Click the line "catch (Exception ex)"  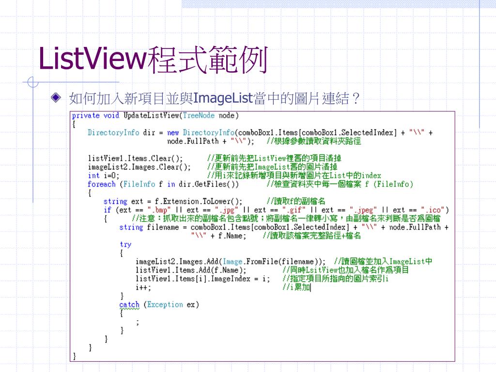click(x=159, y=305)
